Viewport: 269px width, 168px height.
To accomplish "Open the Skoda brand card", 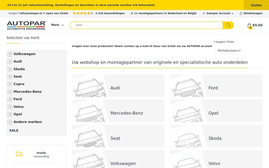I will point(216,136).
